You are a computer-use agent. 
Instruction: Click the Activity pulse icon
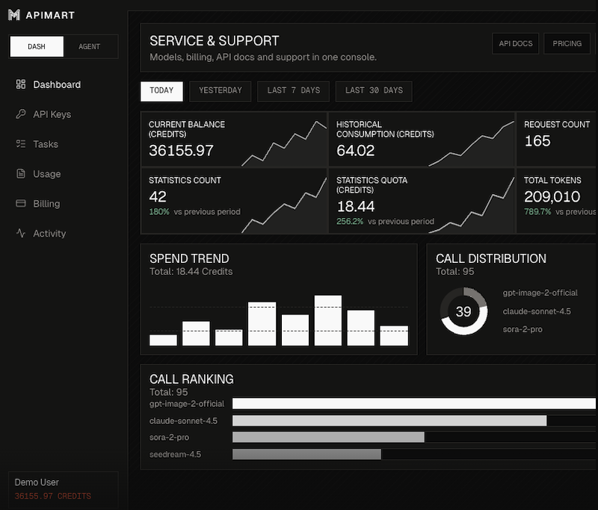[21, 233]
